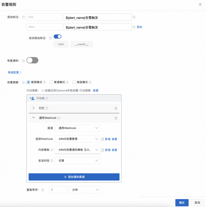This screenshot has width=206, height=207.
Task: Collapse the 通用Webhook channel section
Action: coord(33,117)
